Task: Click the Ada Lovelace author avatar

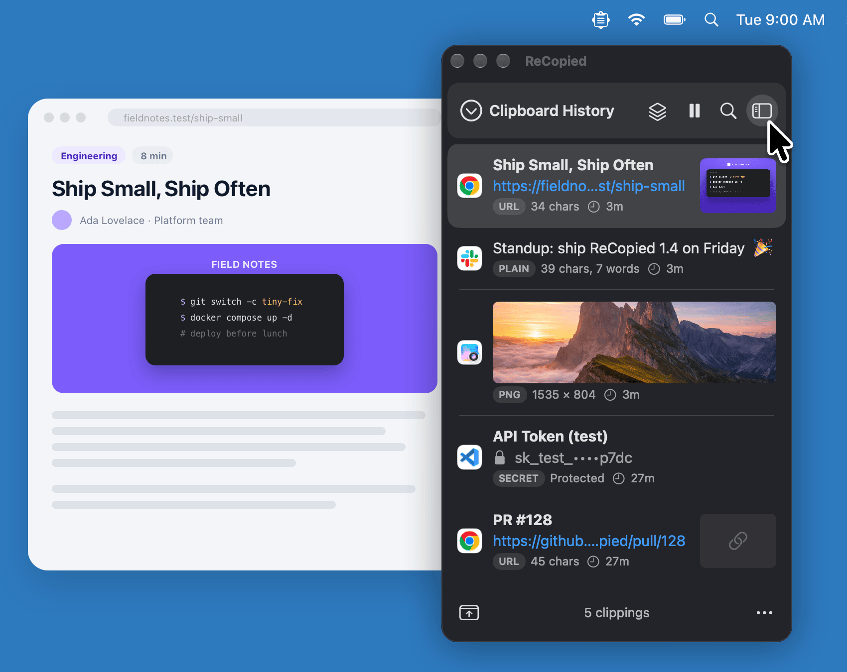Action: click(62, 220)
